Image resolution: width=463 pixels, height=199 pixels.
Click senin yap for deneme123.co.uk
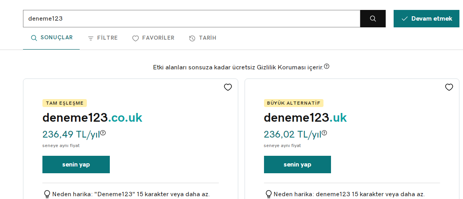(76, 165)
